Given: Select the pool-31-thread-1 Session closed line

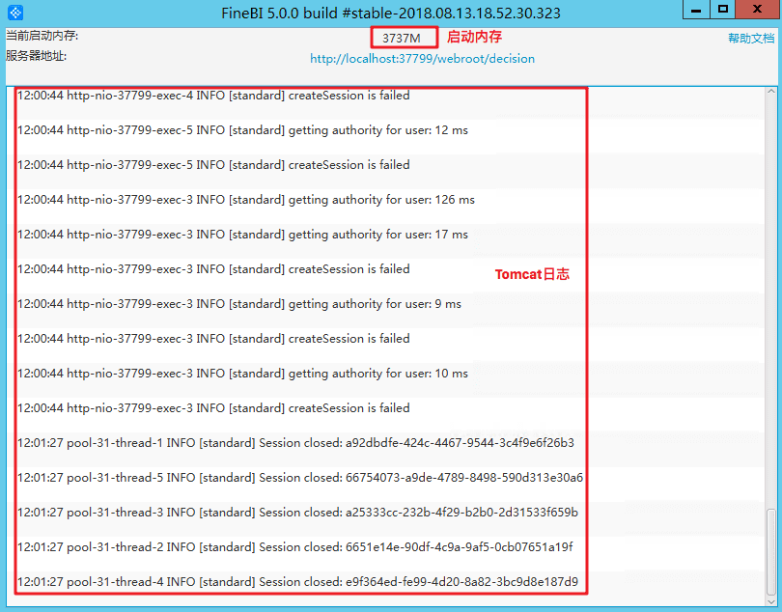Looking at the screenshot, I should (295, 443).
